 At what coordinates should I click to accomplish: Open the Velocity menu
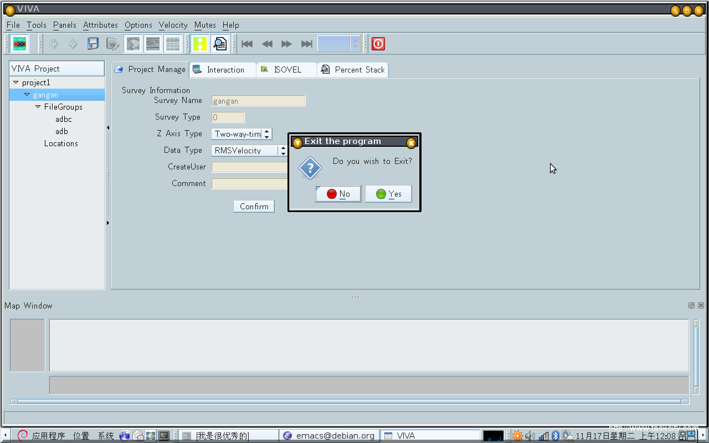point(173,25)
